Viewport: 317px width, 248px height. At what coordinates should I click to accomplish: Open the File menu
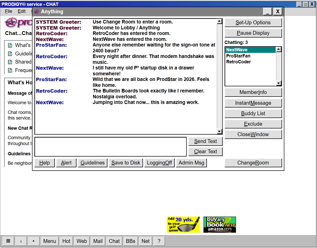click(x=8, y=11)
